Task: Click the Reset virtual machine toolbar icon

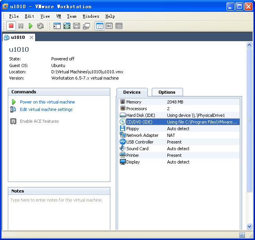Action: tap(40, 26)
